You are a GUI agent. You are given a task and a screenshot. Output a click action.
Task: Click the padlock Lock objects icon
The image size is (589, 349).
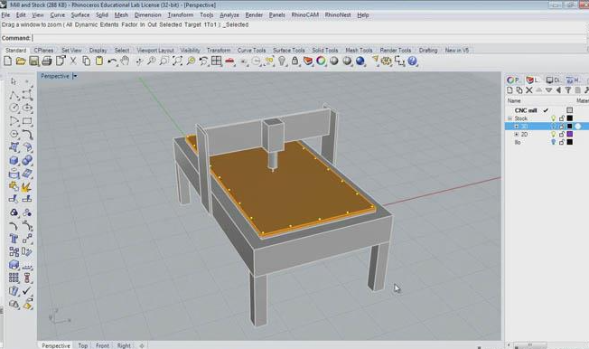pos(294,61)
